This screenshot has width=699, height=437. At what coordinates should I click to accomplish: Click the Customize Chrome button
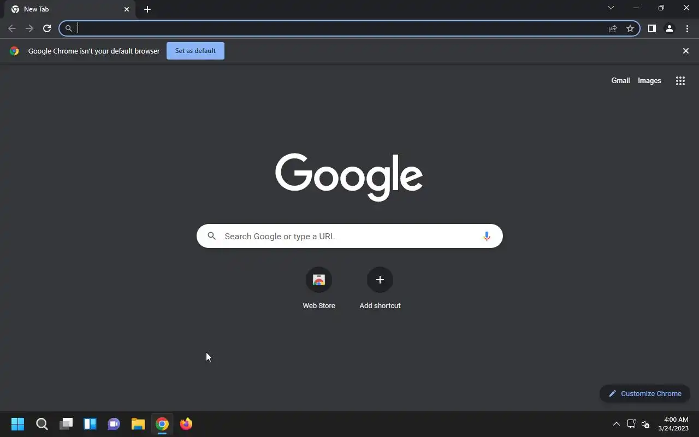click(x=645, y=393)
